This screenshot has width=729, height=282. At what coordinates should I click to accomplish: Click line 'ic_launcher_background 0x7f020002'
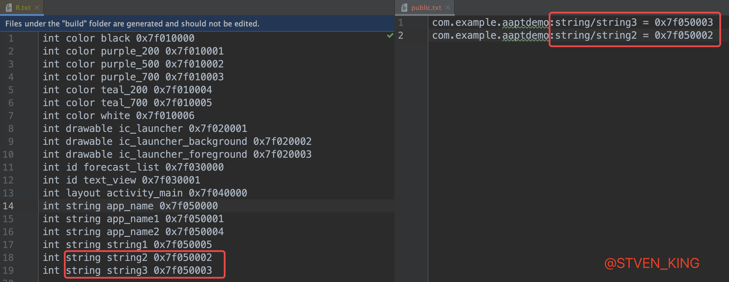[177, 141]
